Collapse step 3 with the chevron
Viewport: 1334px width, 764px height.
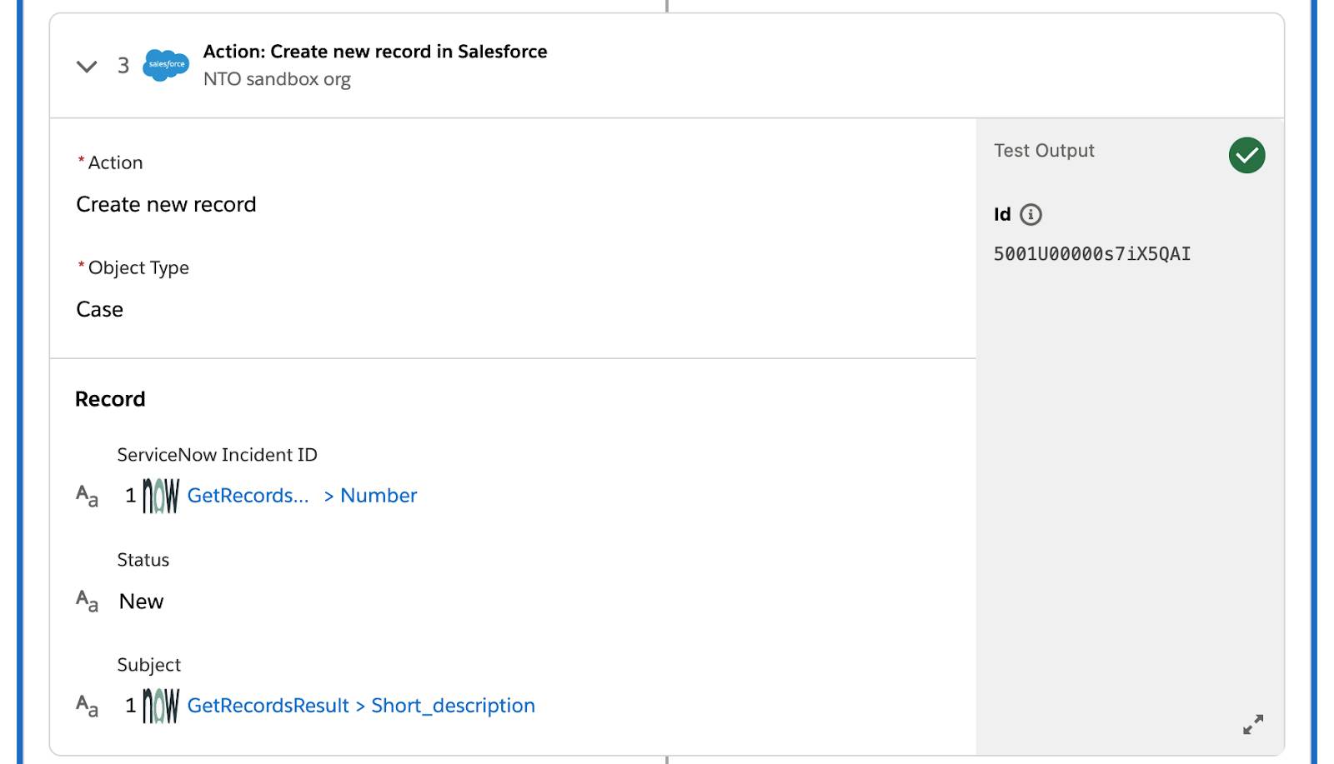coord(87,66)
